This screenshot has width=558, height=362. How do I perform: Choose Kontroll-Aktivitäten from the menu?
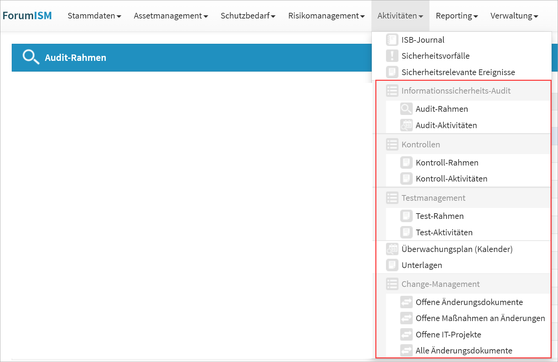coord(451,179)
